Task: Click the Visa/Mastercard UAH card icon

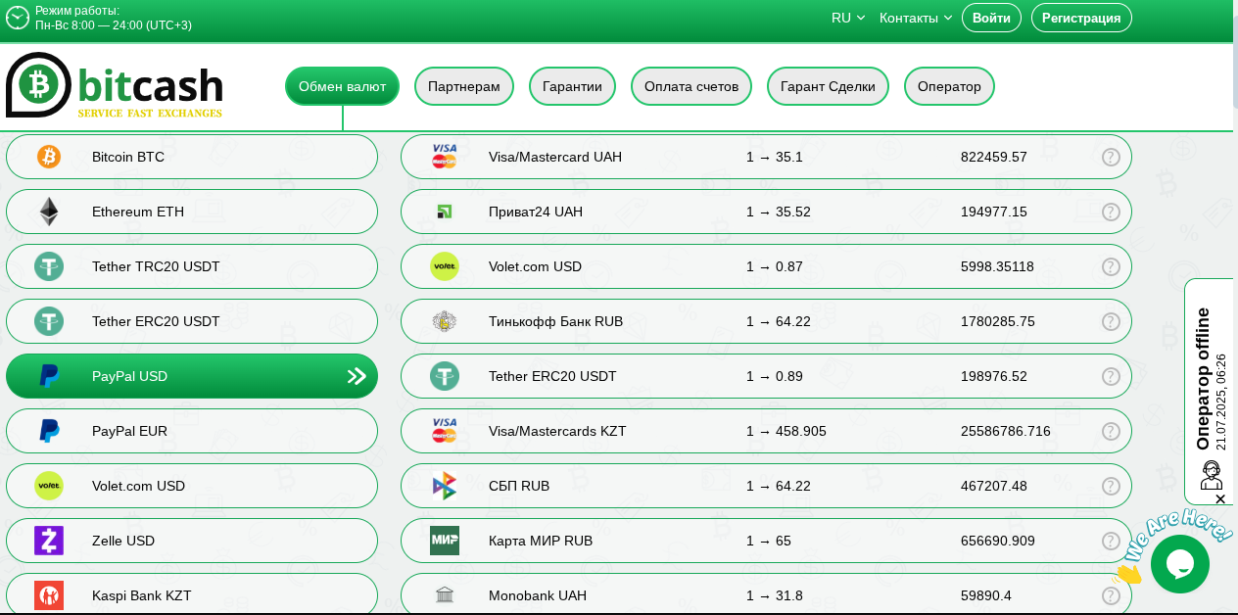Action: [445, 157]
